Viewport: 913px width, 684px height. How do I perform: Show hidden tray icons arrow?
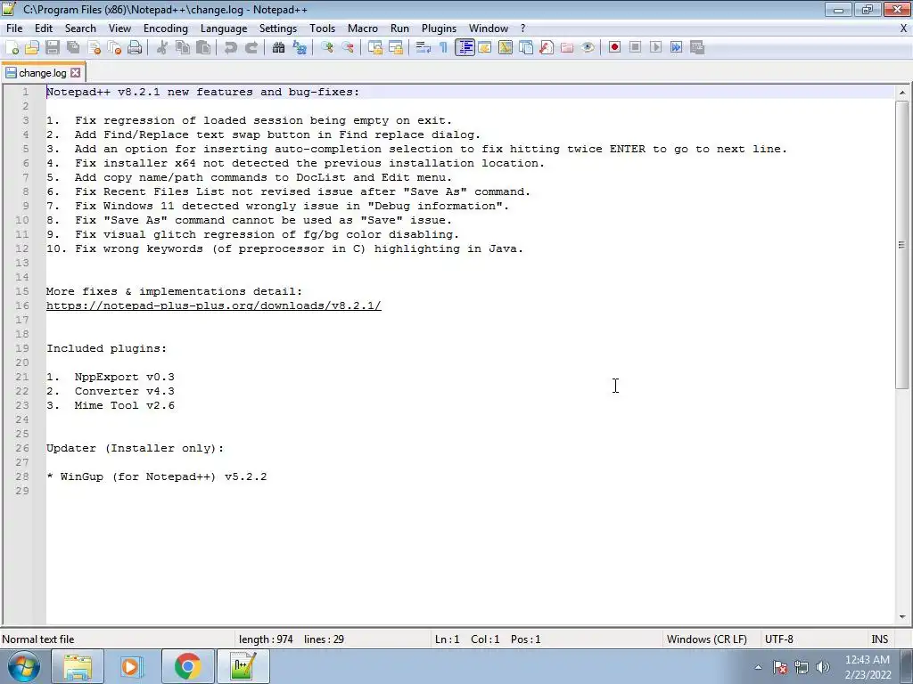[758, 667]
